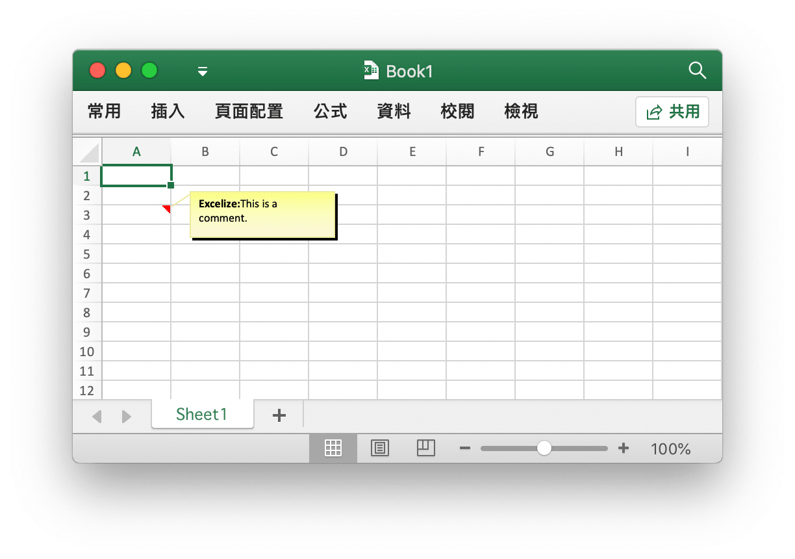795x559 pixels.
Task: Click the zoom out minus icon
Action: point(465,448)
